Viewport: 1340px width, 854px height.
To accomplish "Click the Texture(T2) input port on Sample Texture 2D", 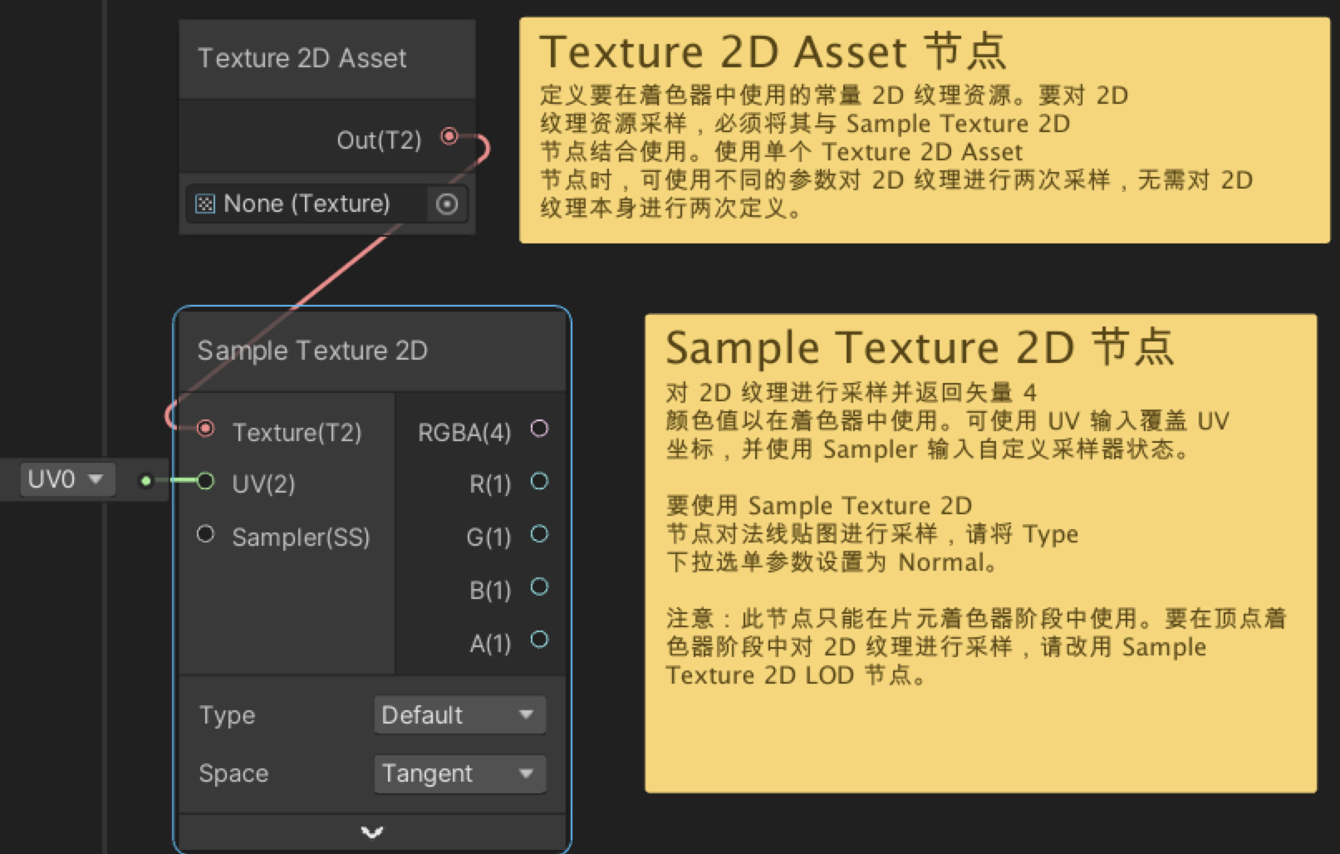I will click(x=205, y=429).
